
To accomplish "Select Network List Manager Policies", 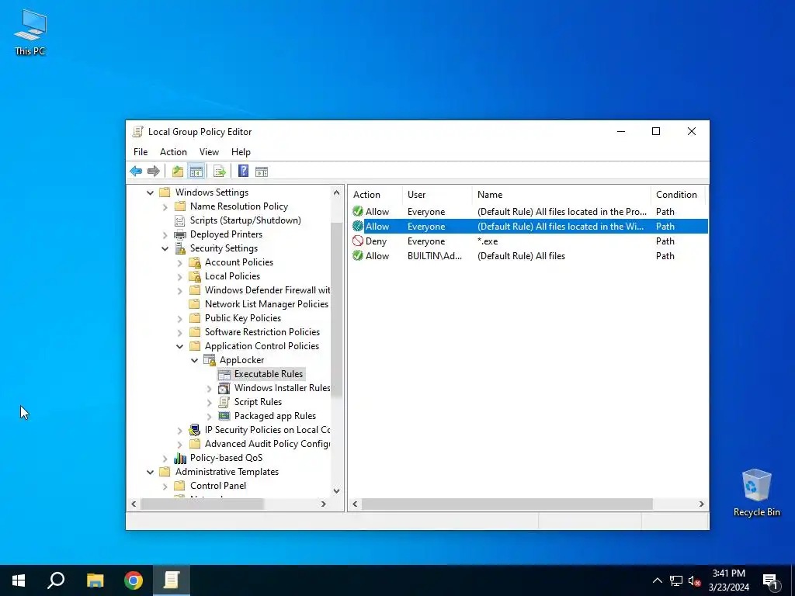I will click(266, 304).
